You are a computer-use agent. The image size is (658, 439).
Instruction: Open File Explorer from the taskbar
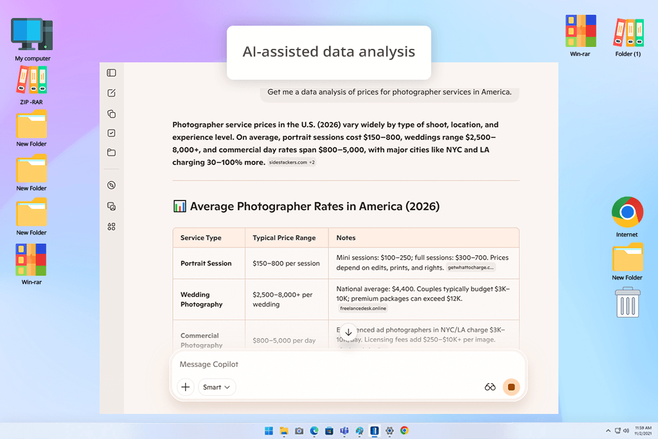[x=284, y=431]
